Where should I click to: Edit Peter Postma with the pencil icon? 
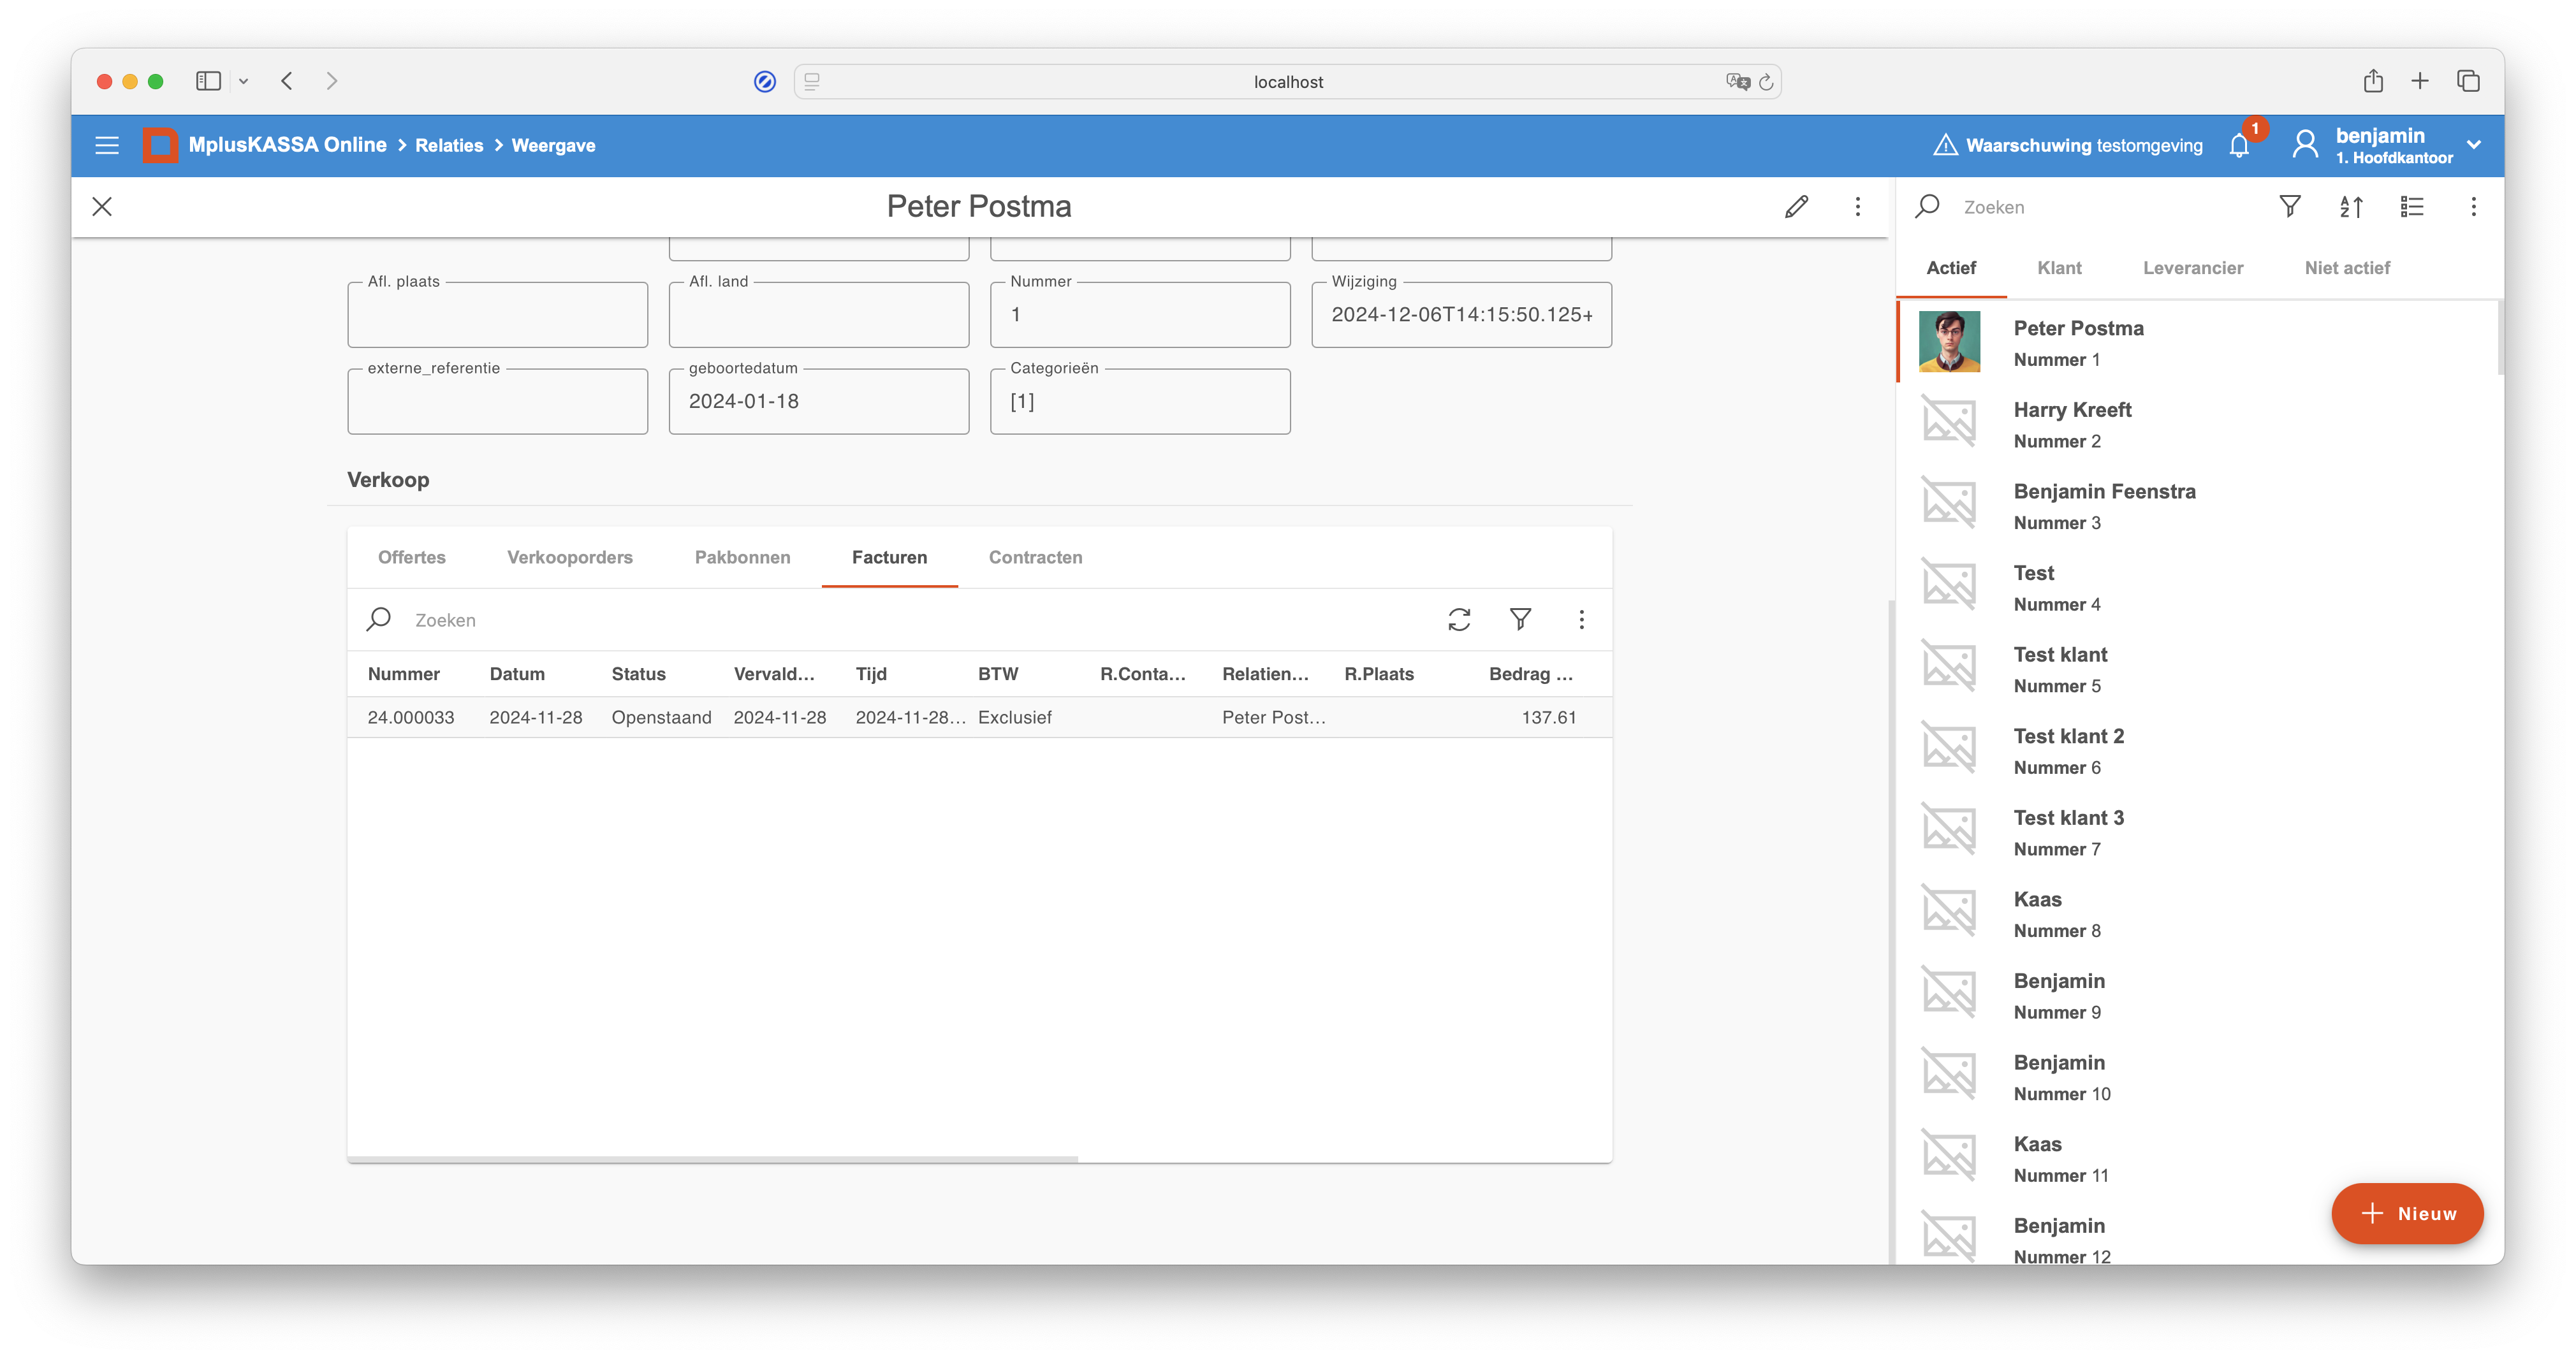pos(1796,207)
